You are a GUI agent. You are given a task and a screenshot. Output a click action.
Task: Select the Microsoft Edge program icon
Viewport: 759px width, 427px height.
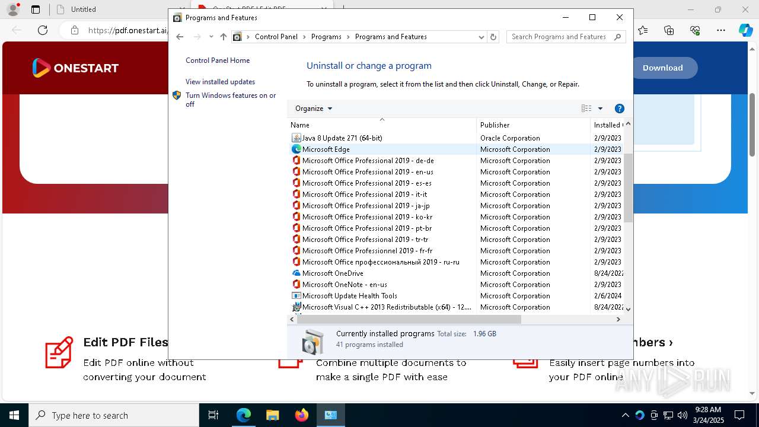pyautogui.click(x=296, y=149)
